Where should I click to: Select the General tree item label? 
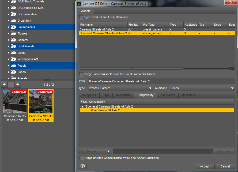(23, 40)
